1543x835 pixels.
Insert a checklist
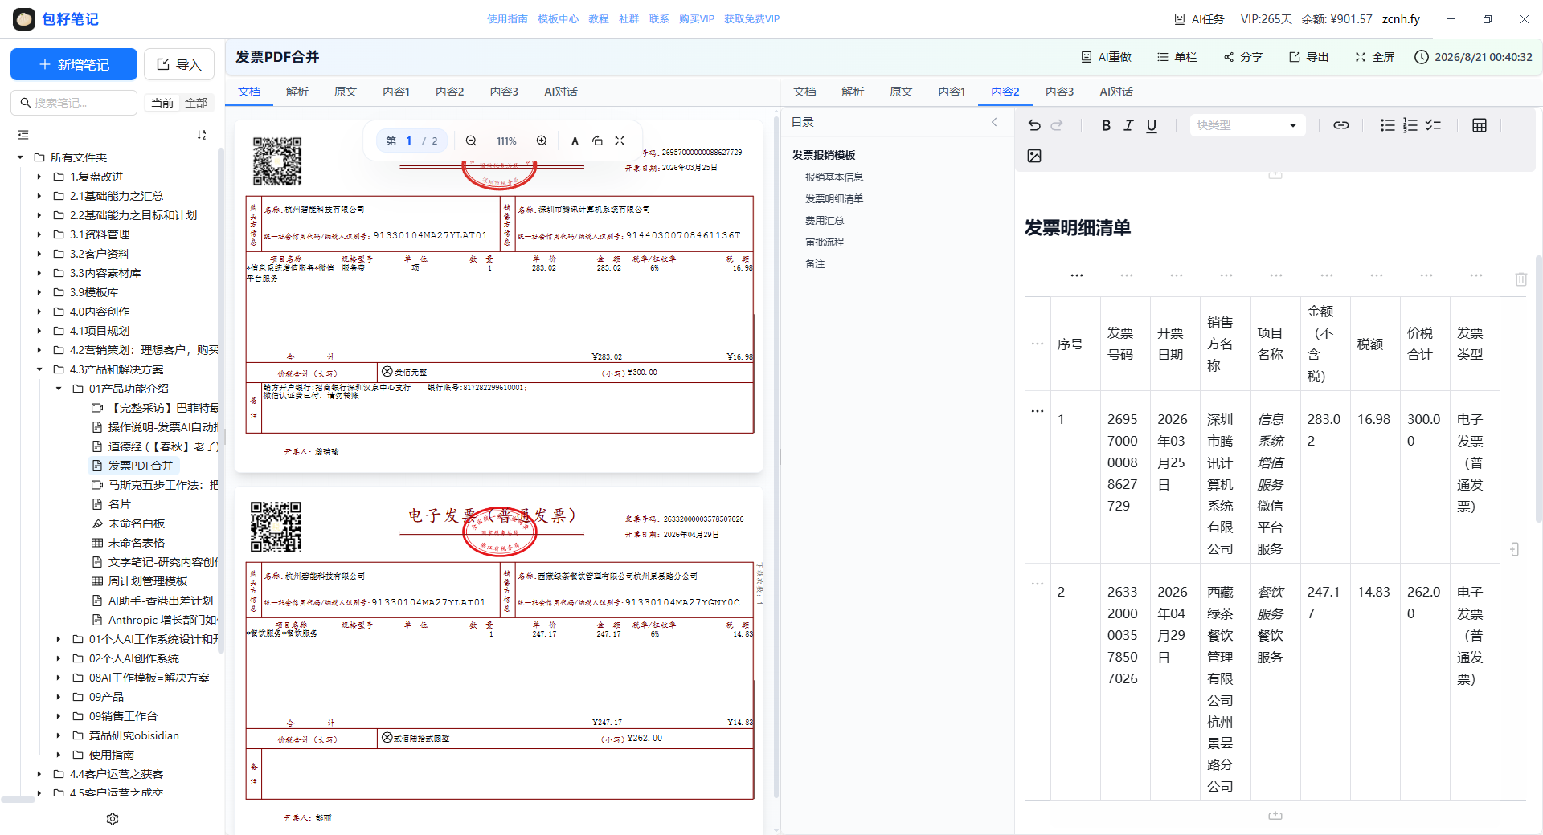point(1433,125)
